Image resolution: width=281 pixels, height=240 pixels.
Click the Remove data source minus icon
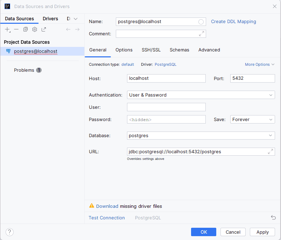[16, 29]
